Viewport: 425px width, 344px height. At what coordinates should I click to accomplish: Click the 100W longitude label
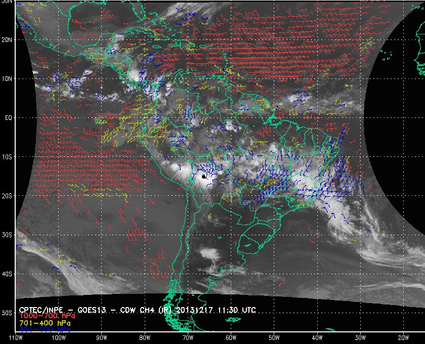click(59, 338)
